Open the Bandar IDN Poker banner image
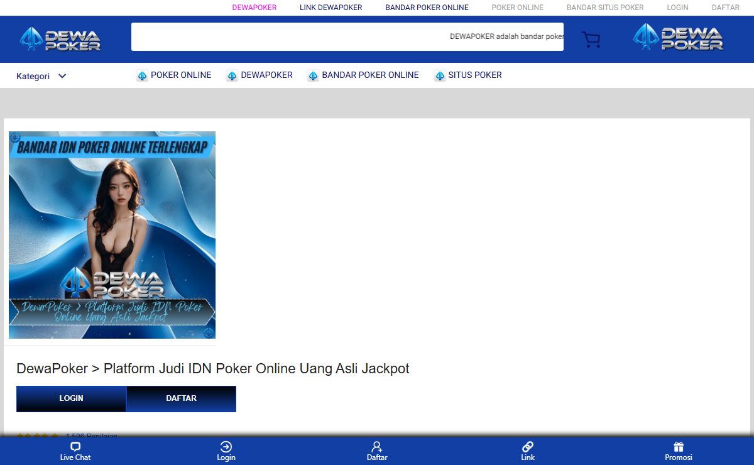The width and height of the screenshot is (754, 465). pos(112,235)
